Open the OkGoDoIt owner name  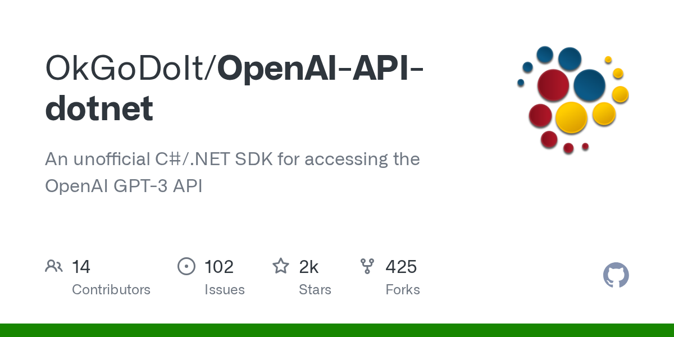point(127,68)
